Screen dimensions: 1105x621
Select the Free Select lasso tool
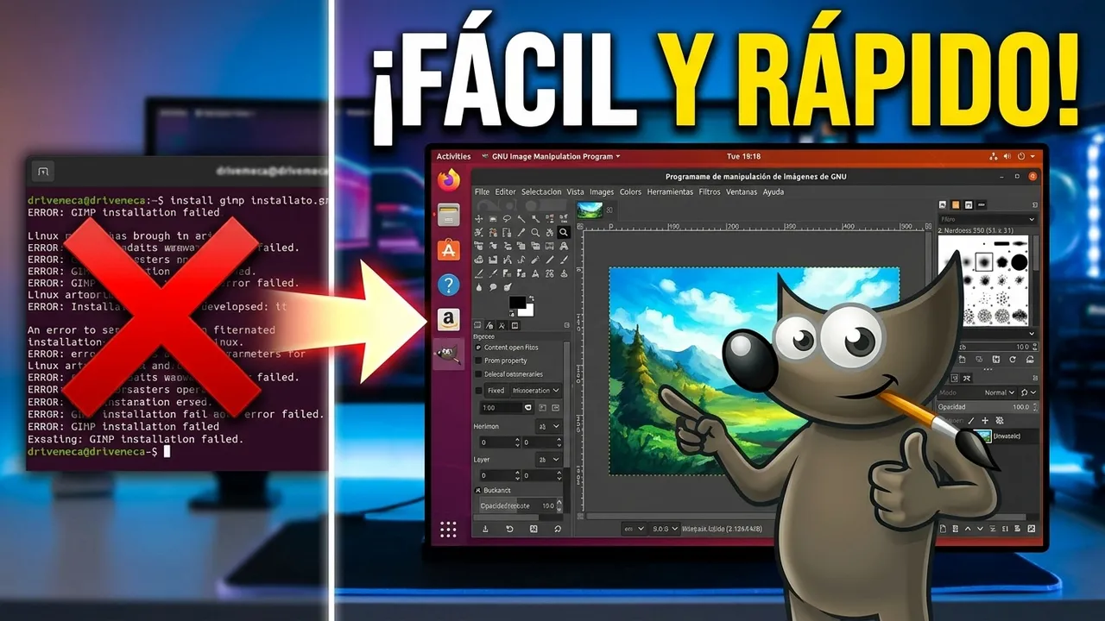pyautogui.click(x=507, y=218)
